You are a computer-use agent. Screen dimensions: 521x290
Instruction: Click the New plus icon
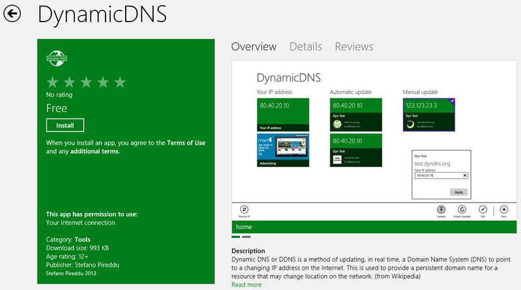pyautogui.click(x=503, y=209)
